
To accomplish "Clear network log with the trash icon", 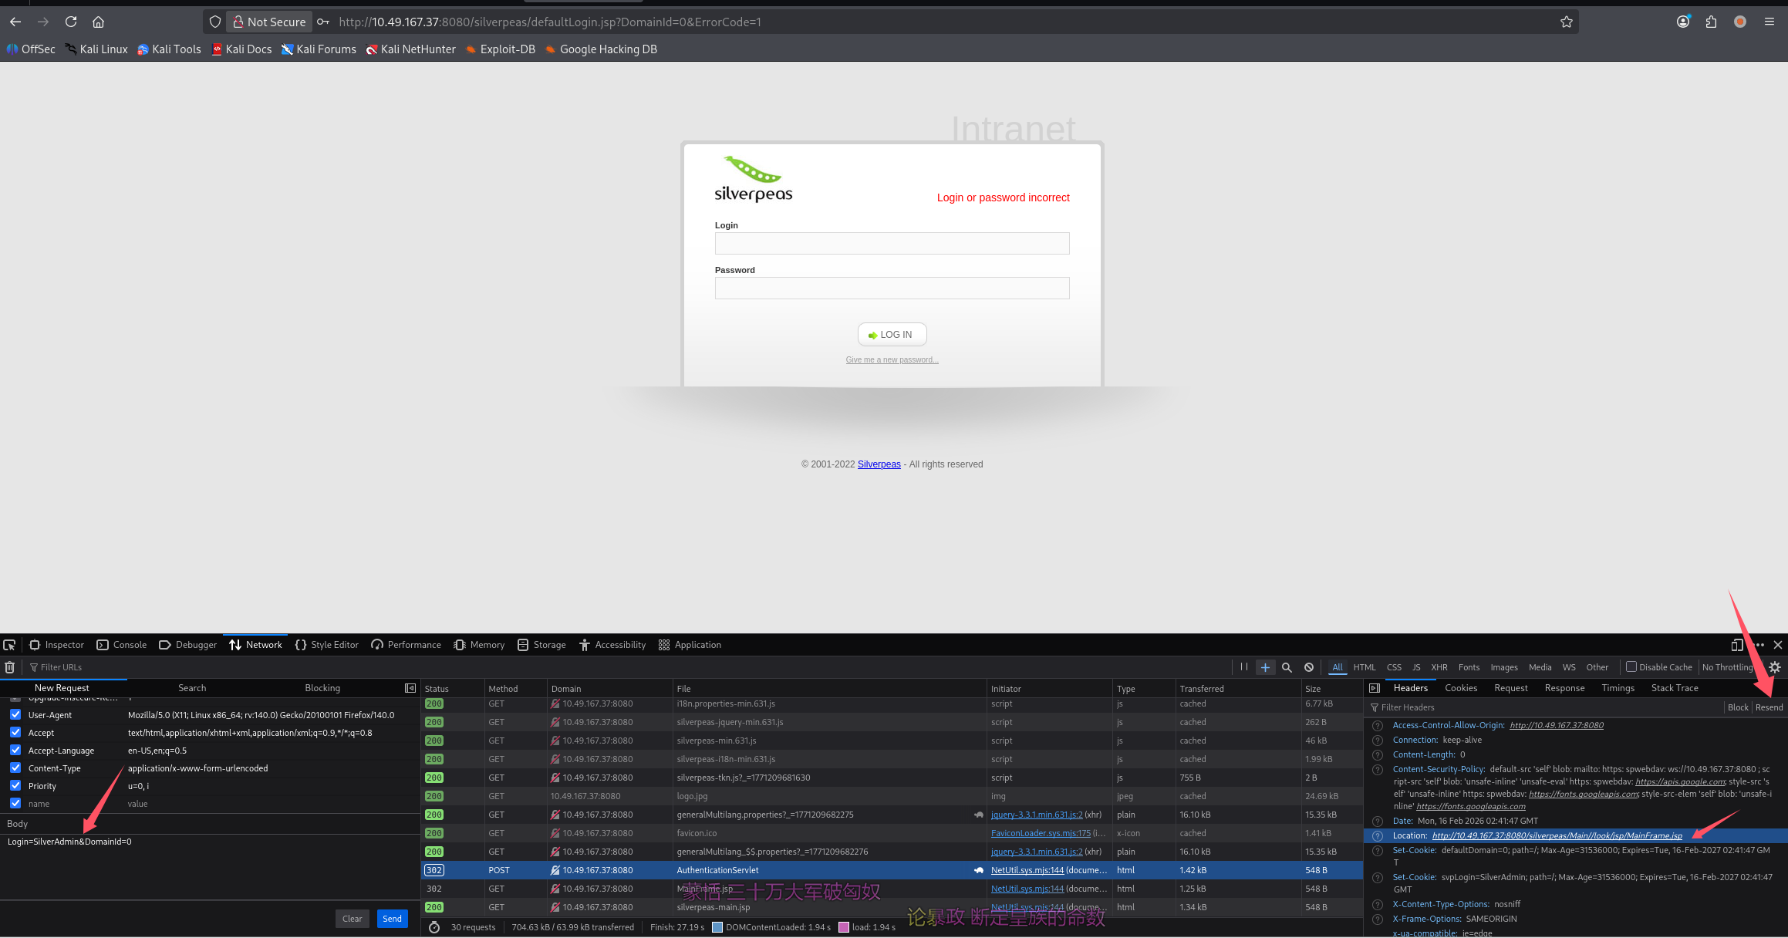I will pos(10,667).
